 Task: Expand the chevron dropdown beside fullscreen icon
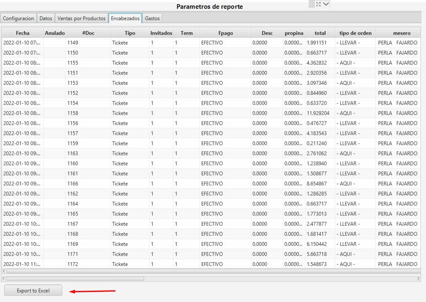click(326, 4)
